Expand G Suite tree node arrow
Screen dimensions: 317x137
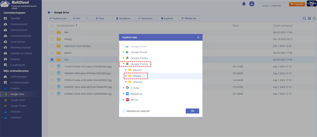[x=123, y=88]
